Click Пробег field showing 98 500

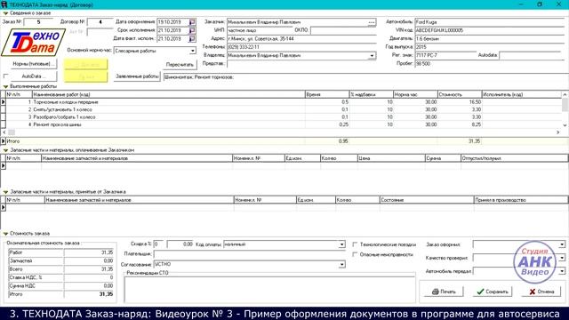490,63
